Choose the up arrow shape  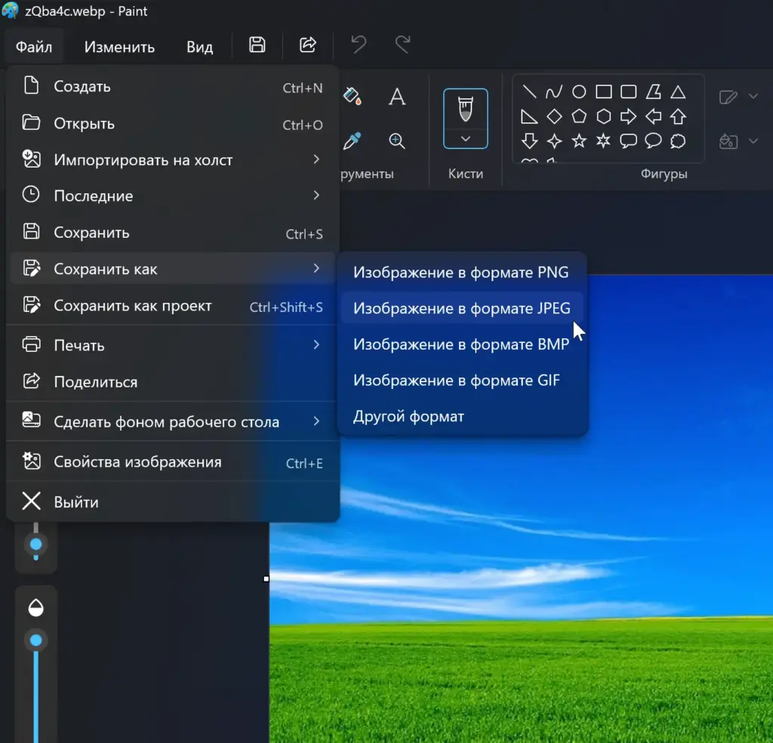(678, 117)
